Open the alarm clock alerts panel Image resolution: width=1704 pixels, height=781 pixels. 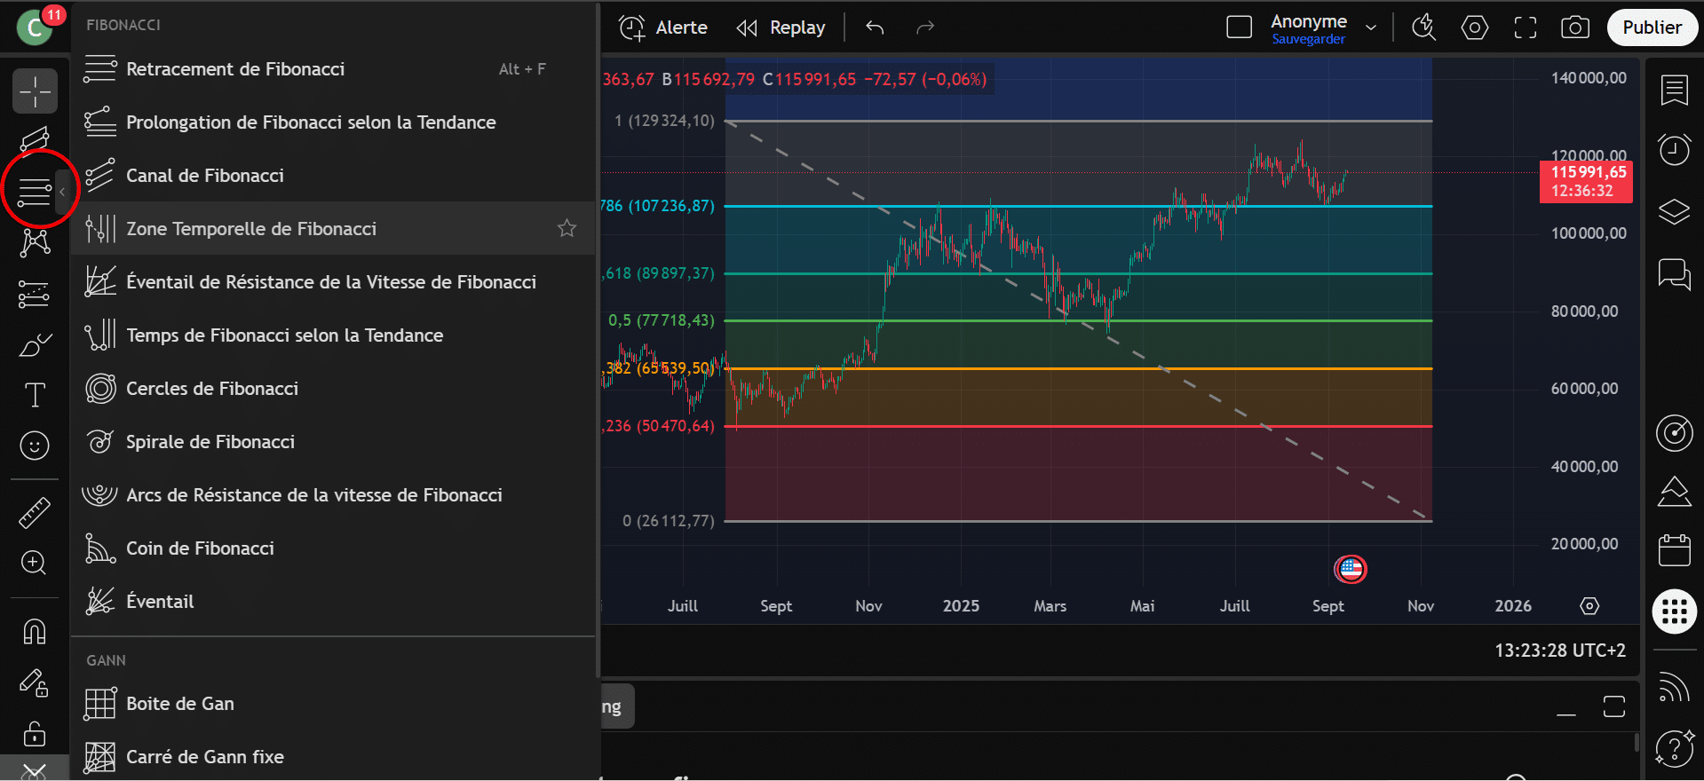pos(1674,149)
